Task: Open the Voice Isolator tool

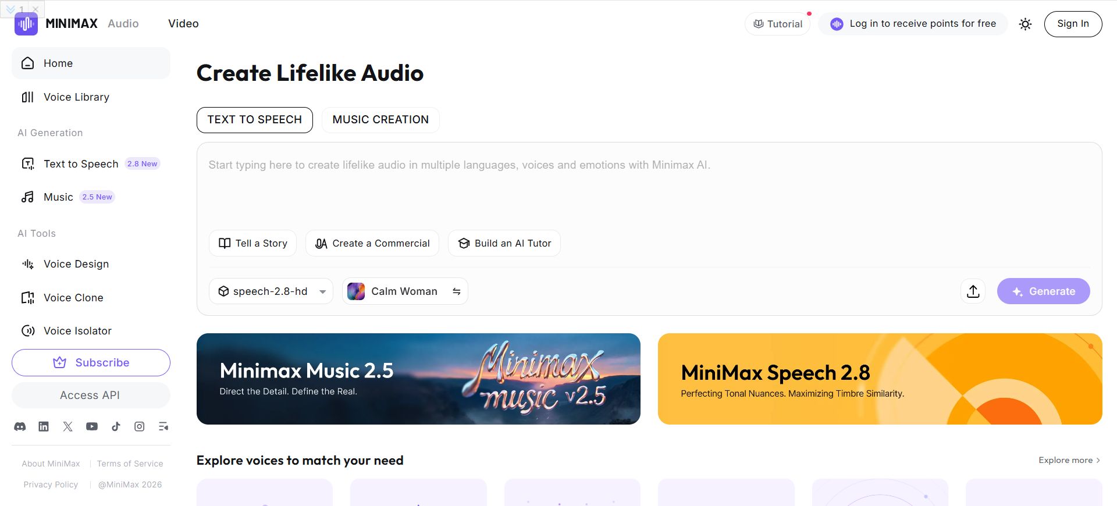Action: tap(91, 331)
